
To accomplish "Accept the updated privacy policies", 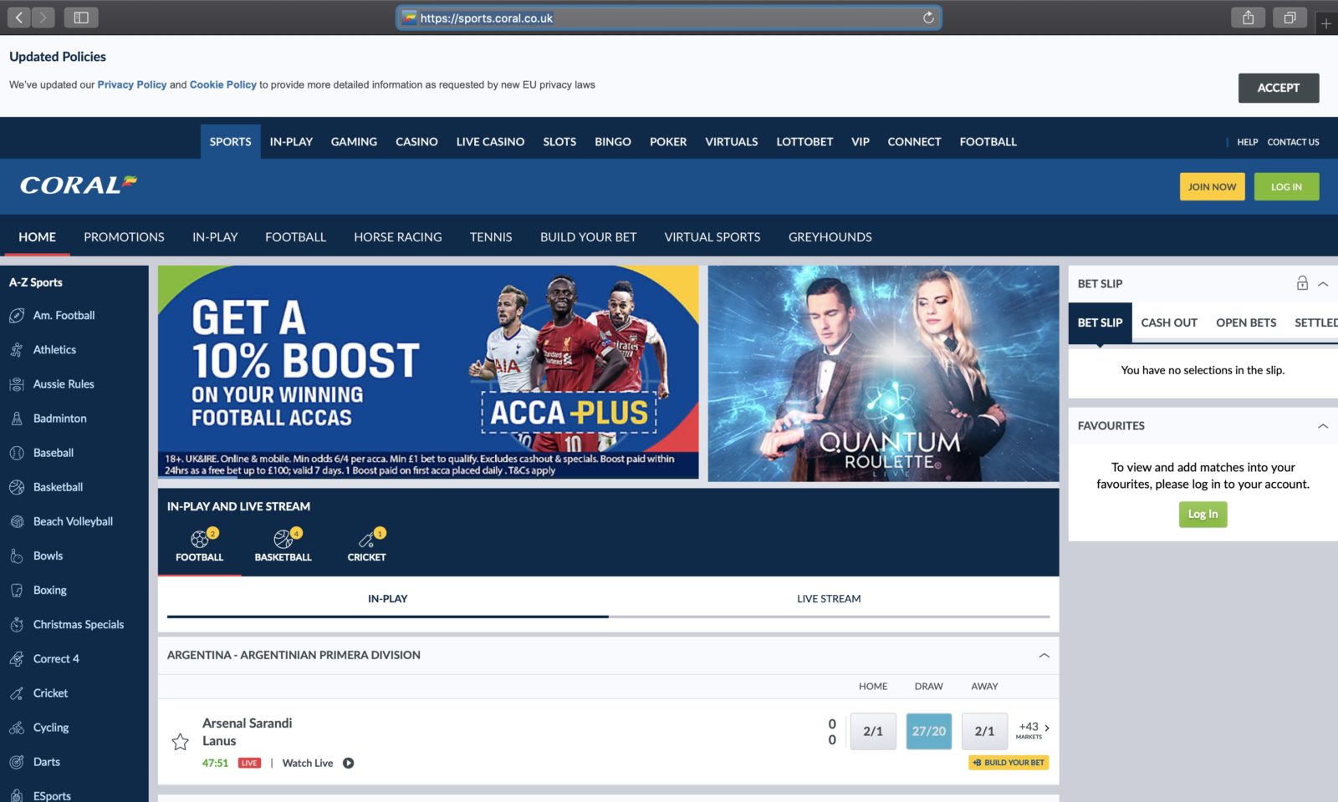I will tap(1279, 88).
